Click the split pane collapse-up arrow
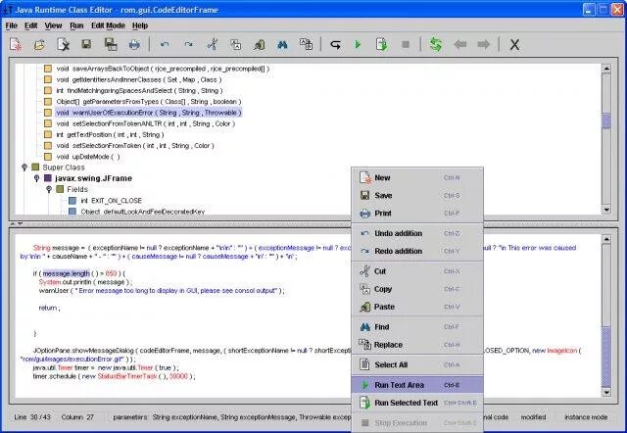 (13, 224)
